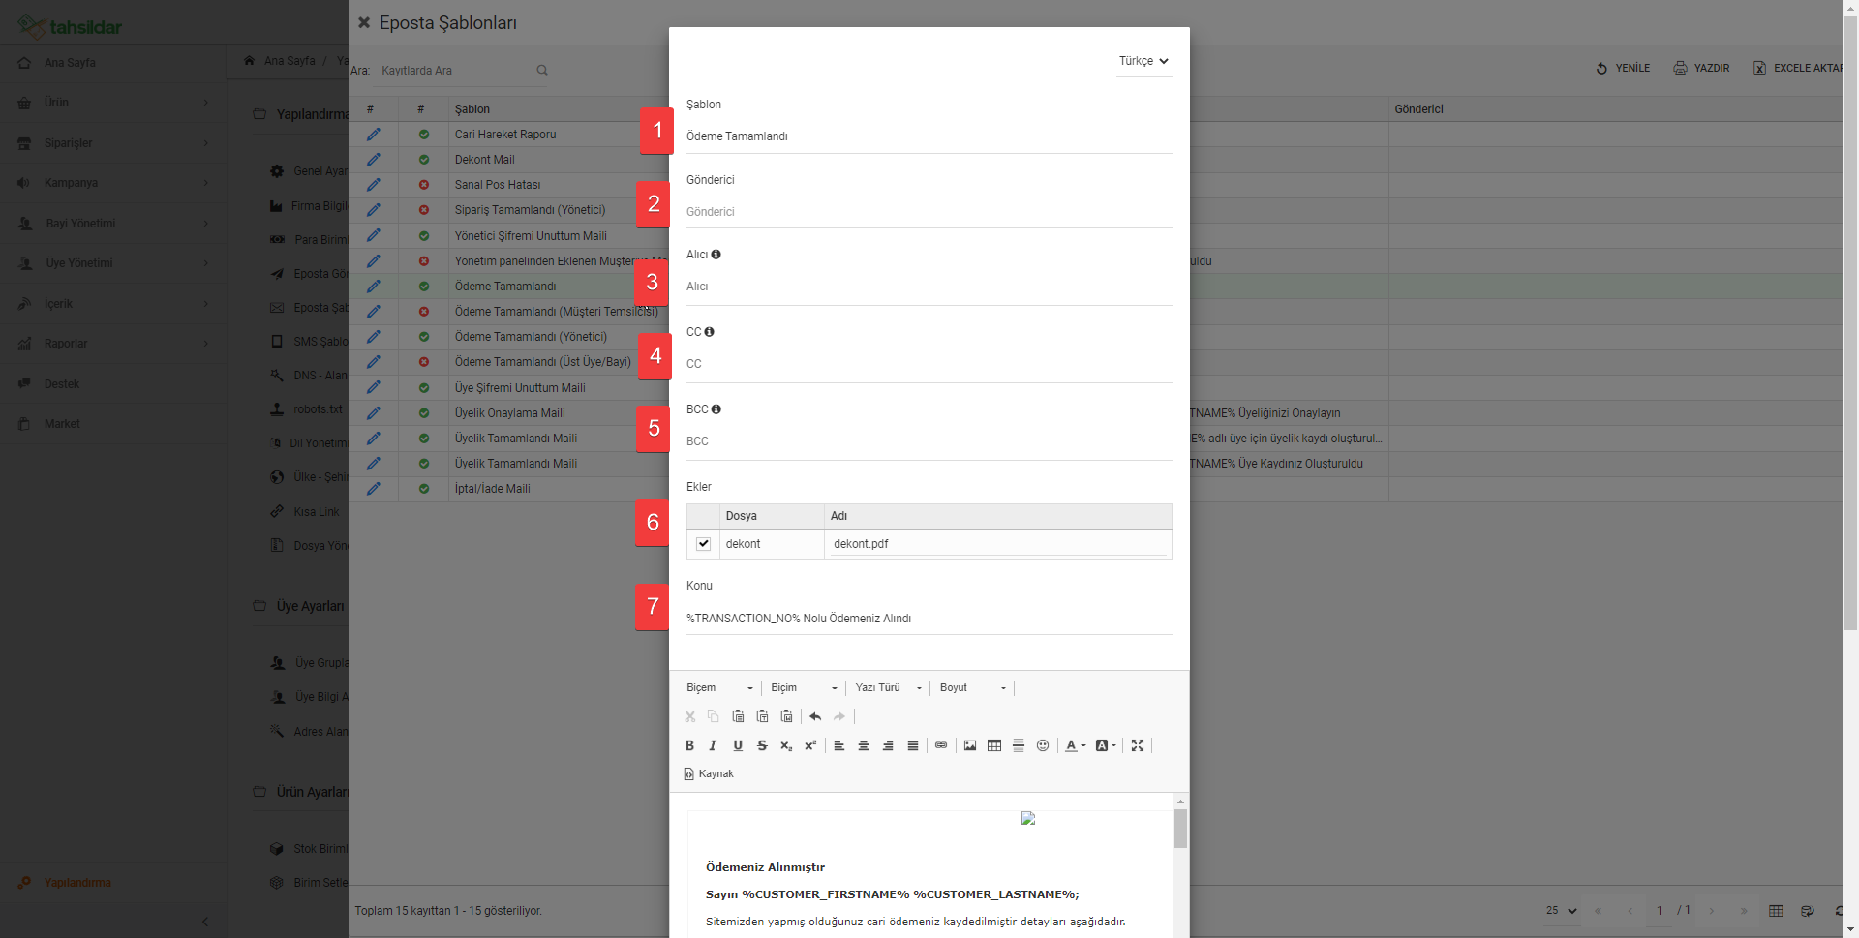Open the Türkçe language dropdown

coord(1143,61)
